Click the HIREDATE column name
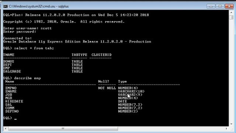 [14, 101]
